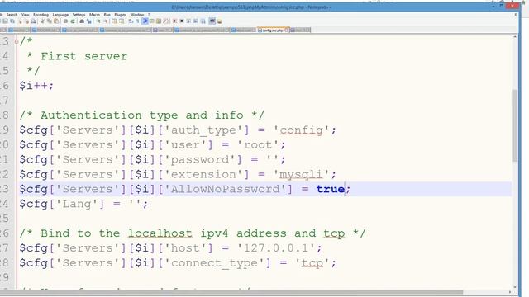Click 'AllowNoPassword' in the highlighted line

[x=226, y=189]
